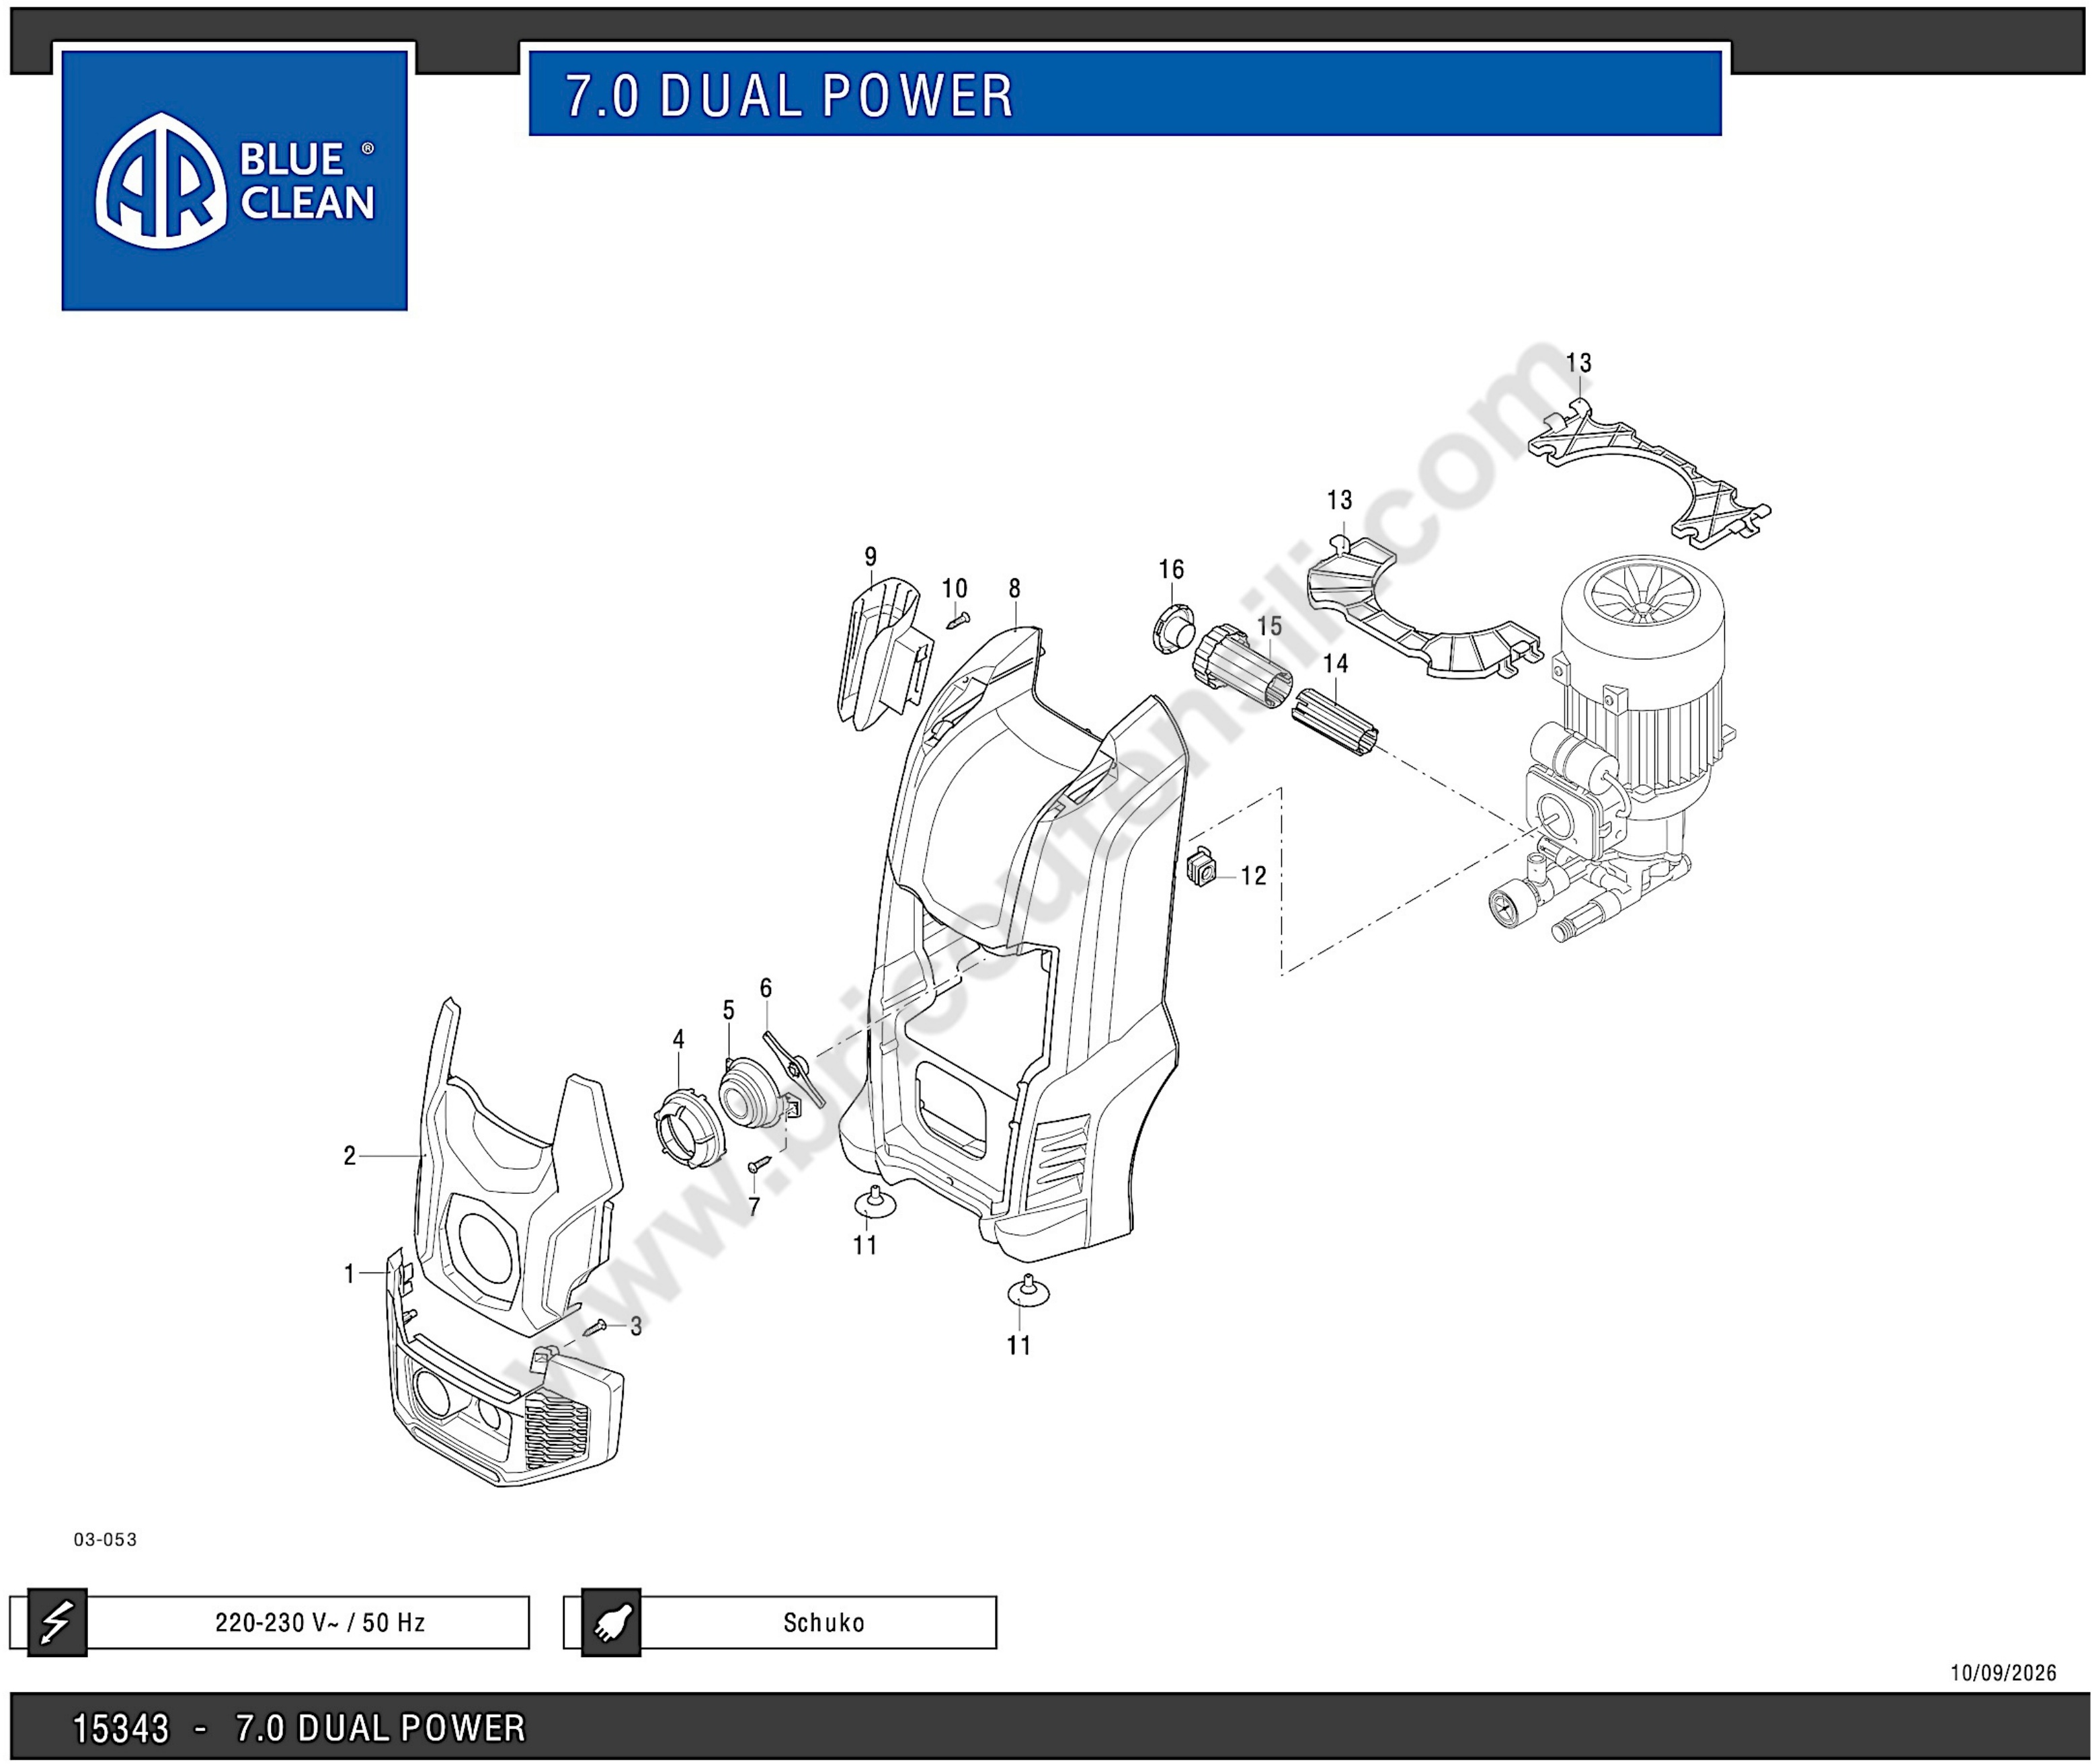Select the "7.0 DUAL POWER" header title
Screen dimensions: 2092x1764
click(x=790, y=96)
